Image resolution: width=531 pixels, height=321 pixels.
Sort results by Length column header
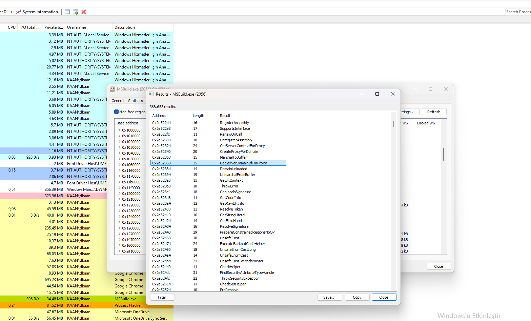(204, 116)
